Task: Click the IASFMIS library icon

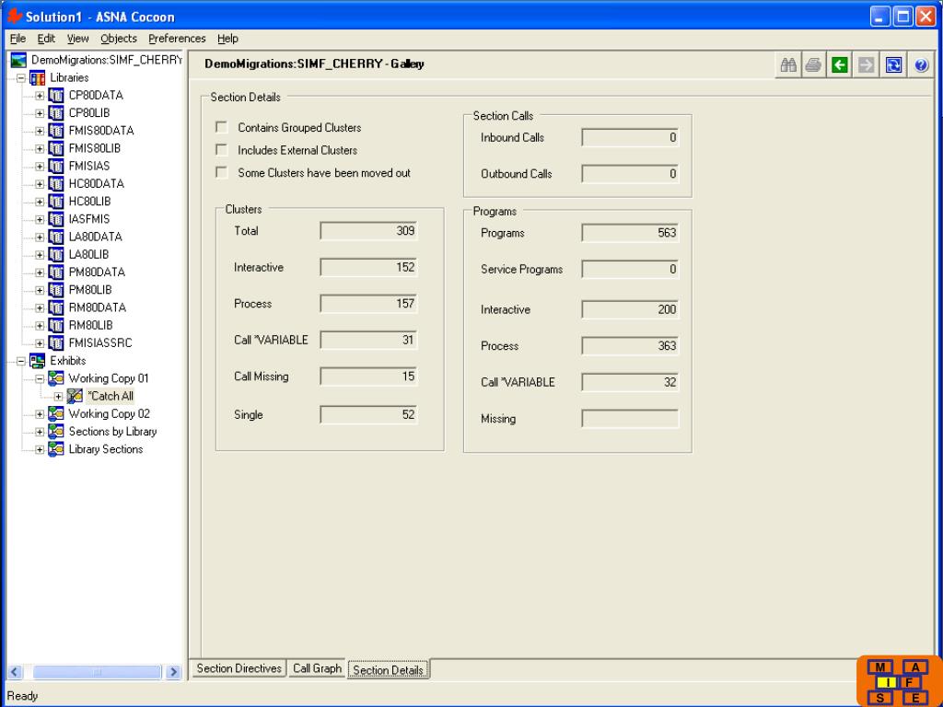Action: 56,219
